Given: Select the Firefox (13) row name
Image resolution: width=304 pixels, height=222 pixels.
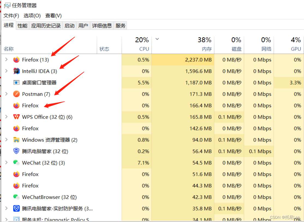Looking at the screenshot, I should pyautogui.click(x=35, y=60).
